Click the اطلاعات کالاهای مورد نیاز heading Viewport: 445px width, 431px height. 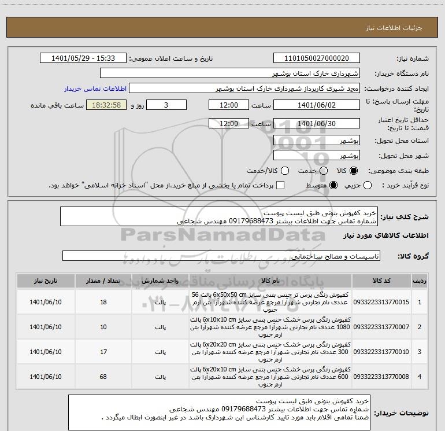386,235
